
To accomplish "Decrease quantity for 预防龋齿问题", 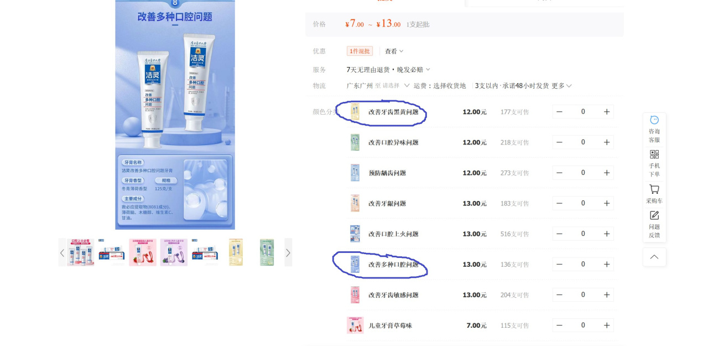I will [559, 173].
